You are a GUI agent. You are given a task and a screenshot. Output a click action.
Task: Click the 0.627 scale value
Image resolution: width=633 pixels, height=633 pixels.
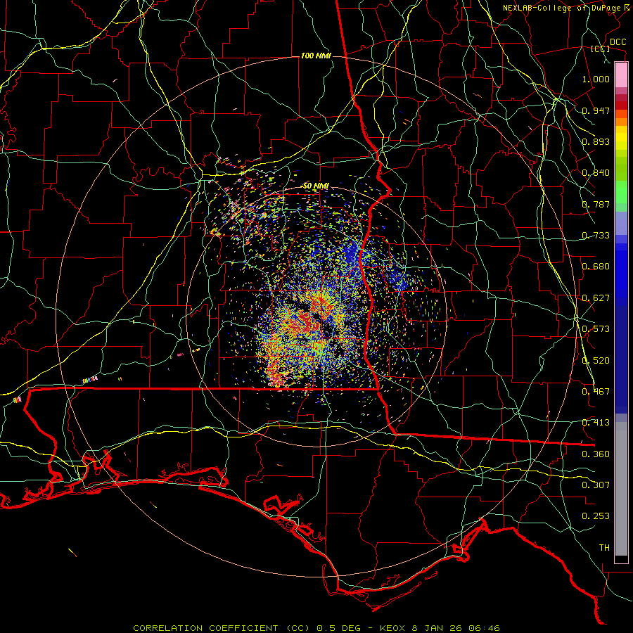[596, 298]
